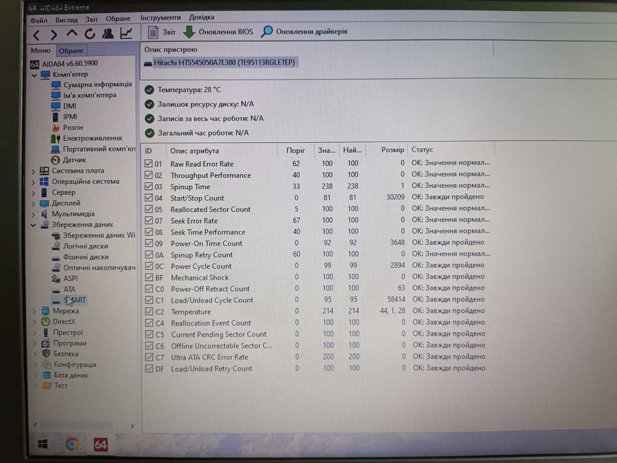Screen dimensions: 617x463
Task: Collapse the Комп'ютер tree node
Action: click(x=34, y=75)
